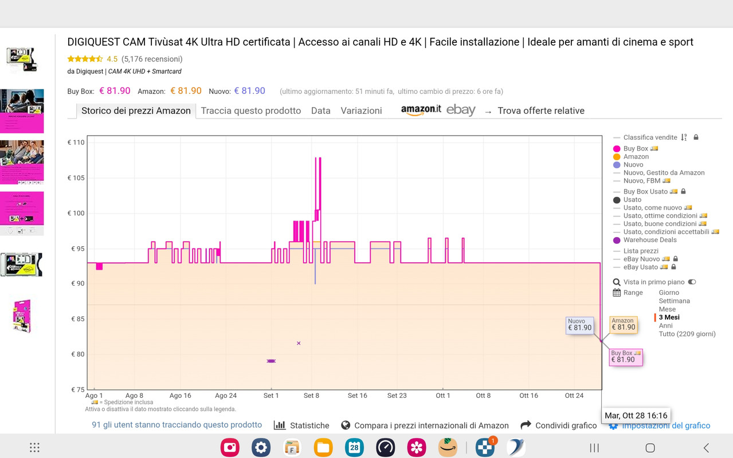Set the range to Giorno

click(x=669, y=293)
